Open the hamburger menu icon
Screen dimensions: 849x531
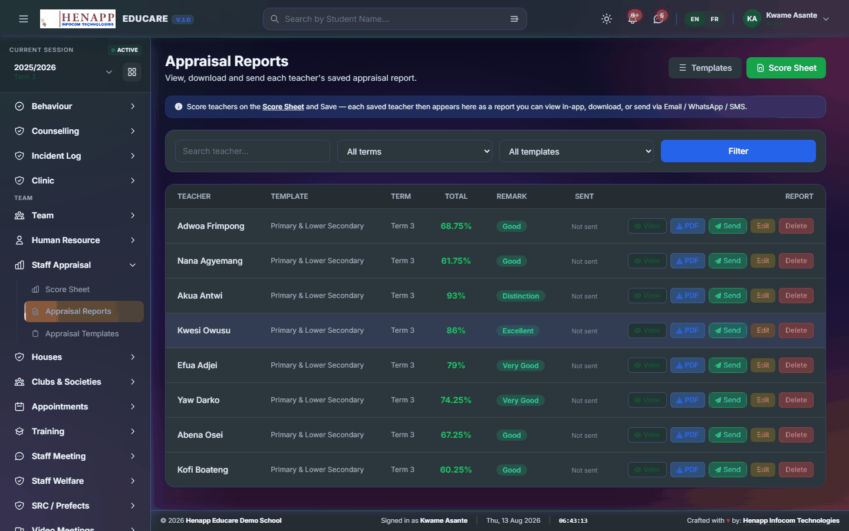[24, 19]
